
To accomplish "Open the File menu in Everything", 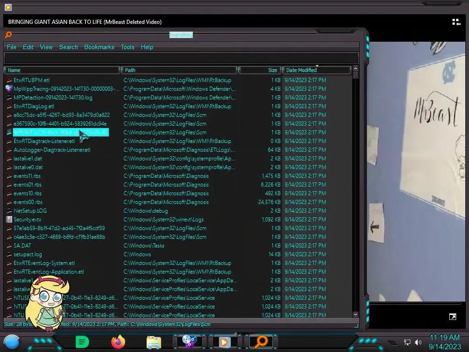I will (x=11, y=47).
